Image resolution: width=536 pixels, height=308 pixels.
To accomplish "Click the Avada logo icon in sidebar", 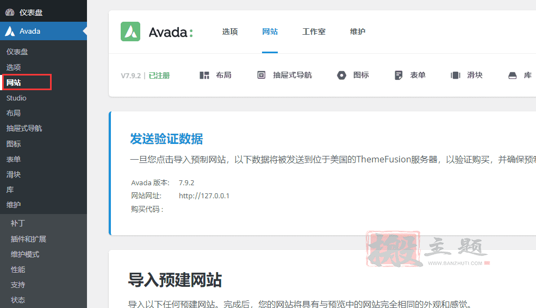I will (10, 31).
